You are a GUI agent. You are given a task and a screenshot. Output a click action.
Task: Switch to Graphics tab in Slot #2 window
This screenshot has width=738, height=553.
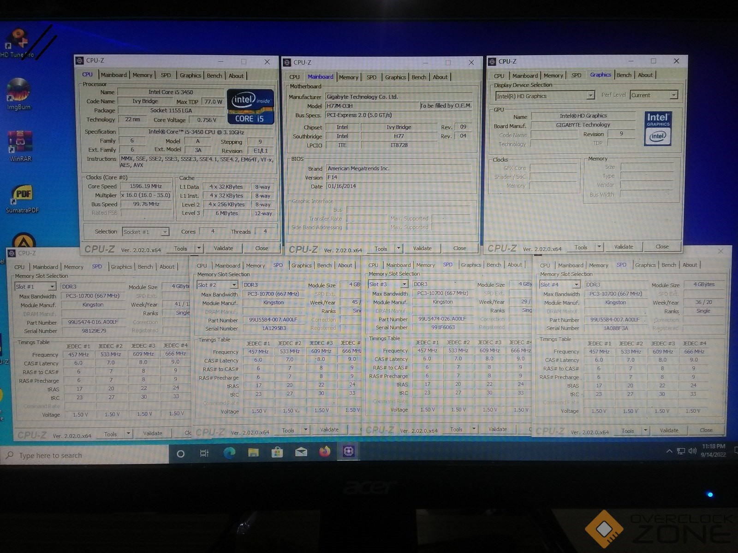tap(301, 265)
